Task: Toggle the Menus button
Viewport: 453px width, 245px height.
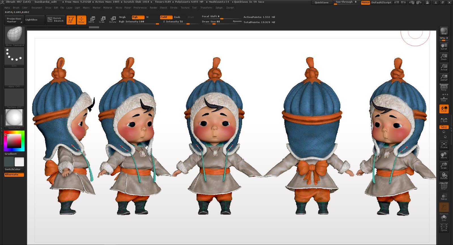Action: click(366, 3)
